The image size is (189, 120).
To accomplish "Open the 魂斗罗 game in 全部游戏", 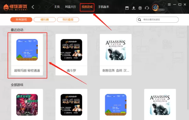I will (x=72, y=105).
